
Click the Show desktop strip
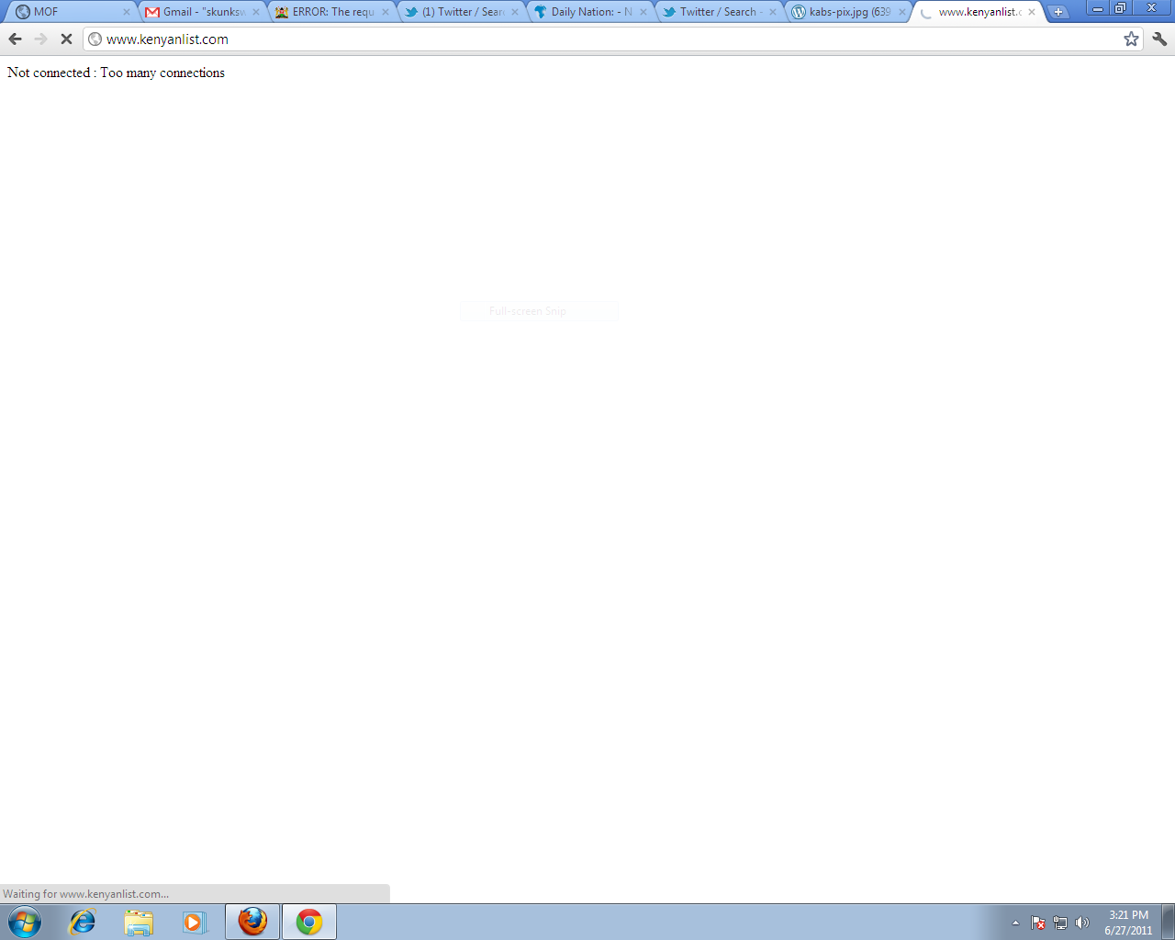(x=1168, y=922)
